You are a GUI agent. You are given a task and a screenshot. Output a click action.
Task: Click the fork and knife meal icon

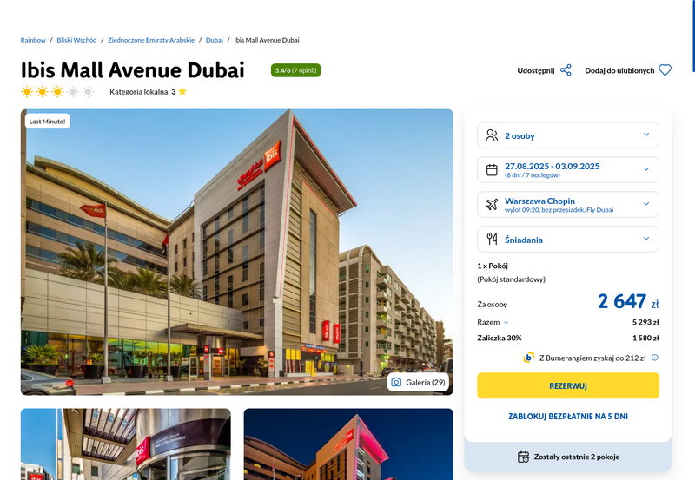[492, 239]
